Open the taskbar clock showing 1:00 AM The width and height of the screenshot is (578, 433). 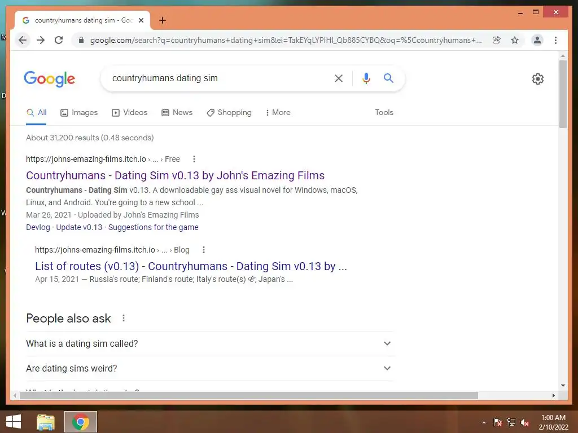click(x=553, y=422)
